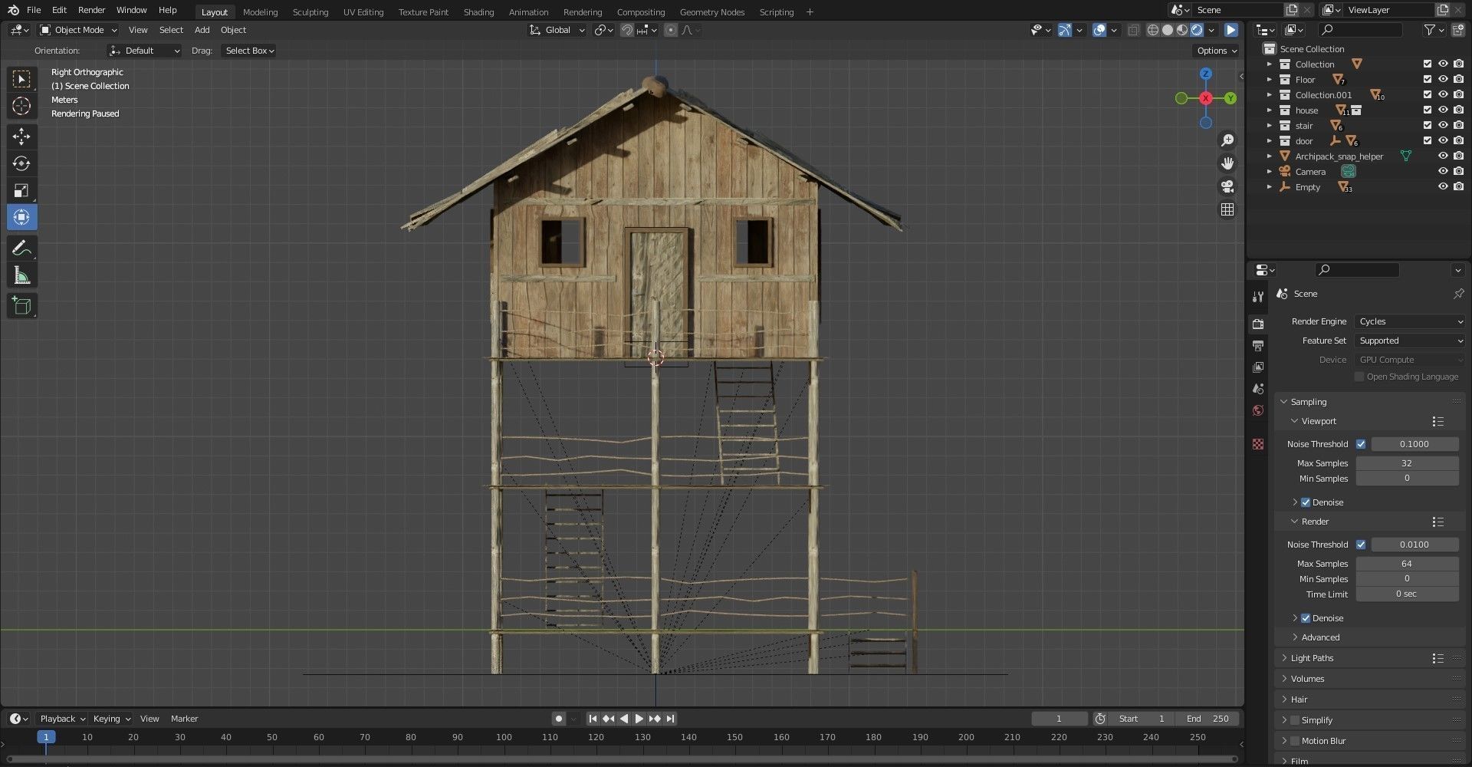Toggle X-ray display icon

[1133, 30]
